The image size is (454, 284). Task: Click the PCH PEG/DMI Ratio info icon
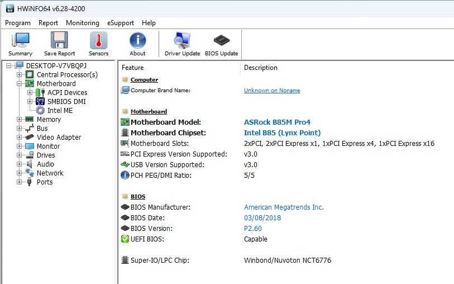pos(125,176)
